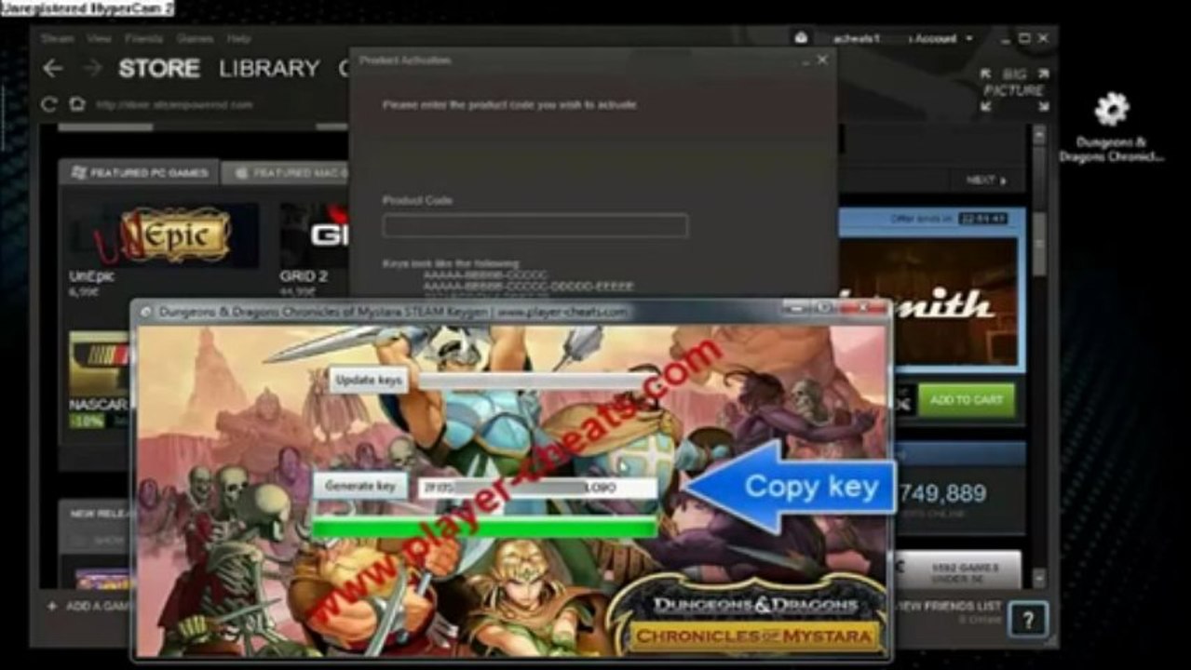Open the Friends menu
This screenshot has height=670, width=1191.
pos(143,39)
